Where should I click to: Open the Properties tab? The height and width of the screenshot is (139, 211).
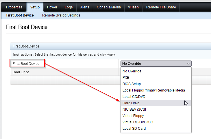coord(14,7)
